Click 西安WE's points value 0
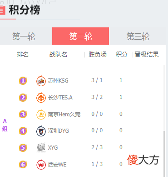The width and height of the screenshot is (168, 177). (x=121, y=164)
